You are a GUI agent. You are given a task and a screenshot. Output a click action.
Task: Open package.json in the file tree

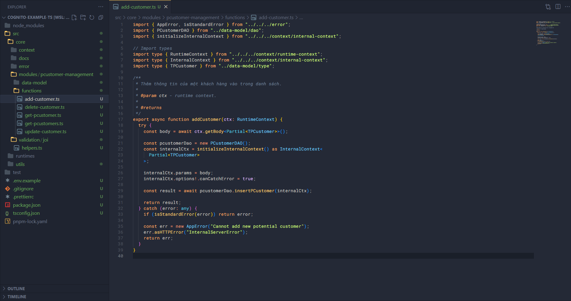[x=27, y=205]
